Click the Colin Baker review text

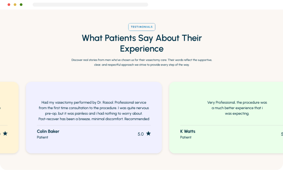94,111
